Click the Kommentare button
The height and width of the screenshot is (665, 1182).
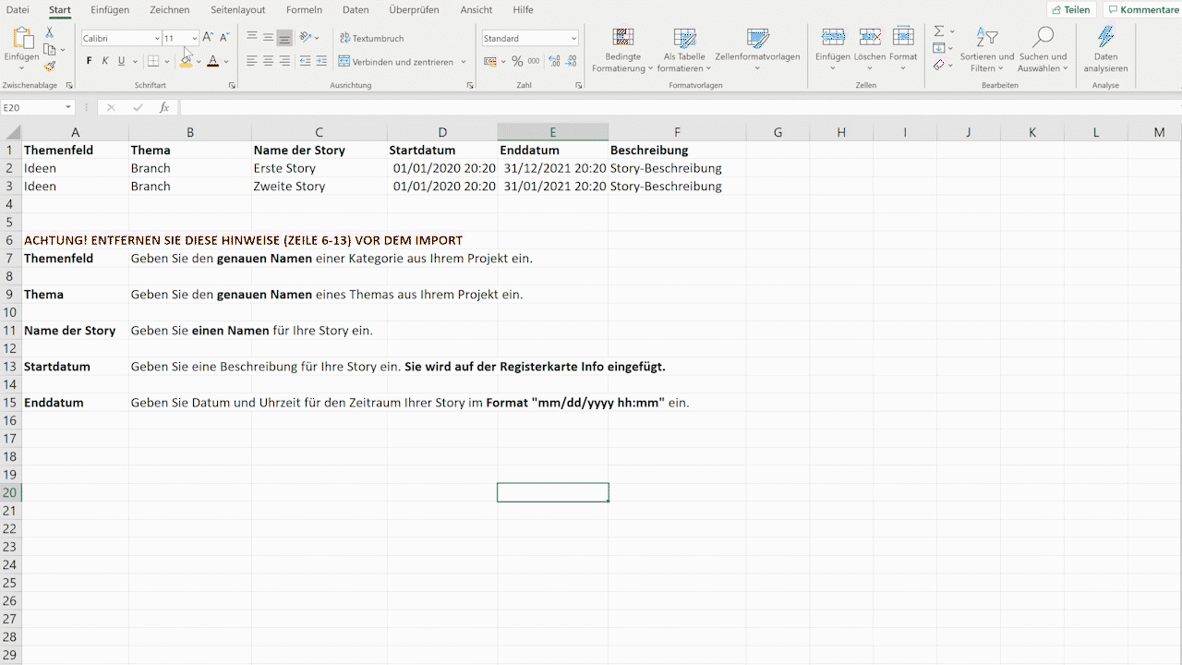pos(1142,10)
